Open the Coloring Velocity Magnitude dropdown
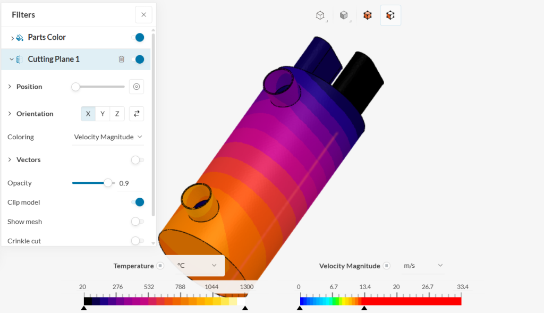The height and width of the screenshot is (313, 544). (x=108, y=137)
